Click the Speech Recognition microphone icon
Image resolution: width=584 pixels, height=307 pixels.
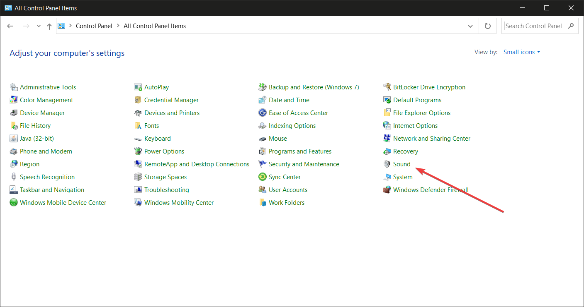(x=14, y=177)
